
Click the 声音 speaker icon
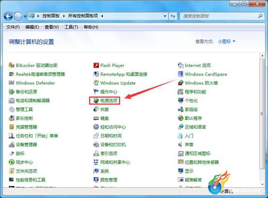click(181, 145)
